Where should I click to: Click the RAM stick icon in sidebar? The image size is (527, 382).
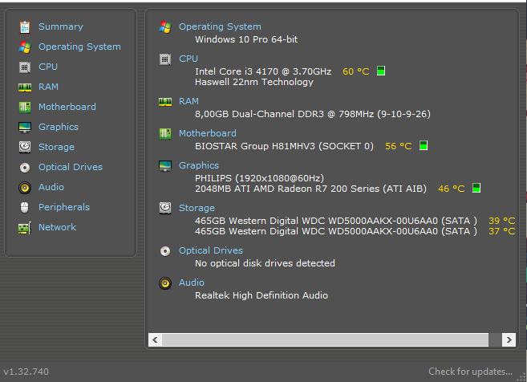[25, 87]
